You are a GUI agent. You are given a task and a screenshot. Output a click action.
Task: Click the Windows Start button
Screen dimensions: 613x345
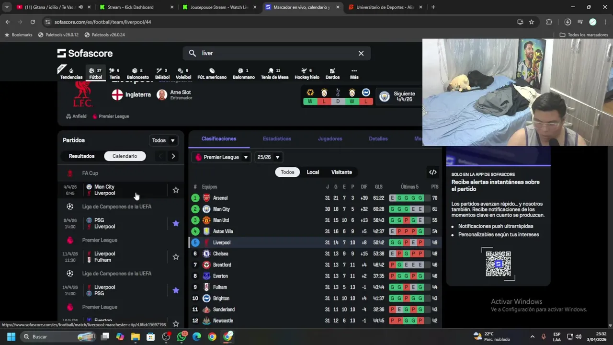11,336
